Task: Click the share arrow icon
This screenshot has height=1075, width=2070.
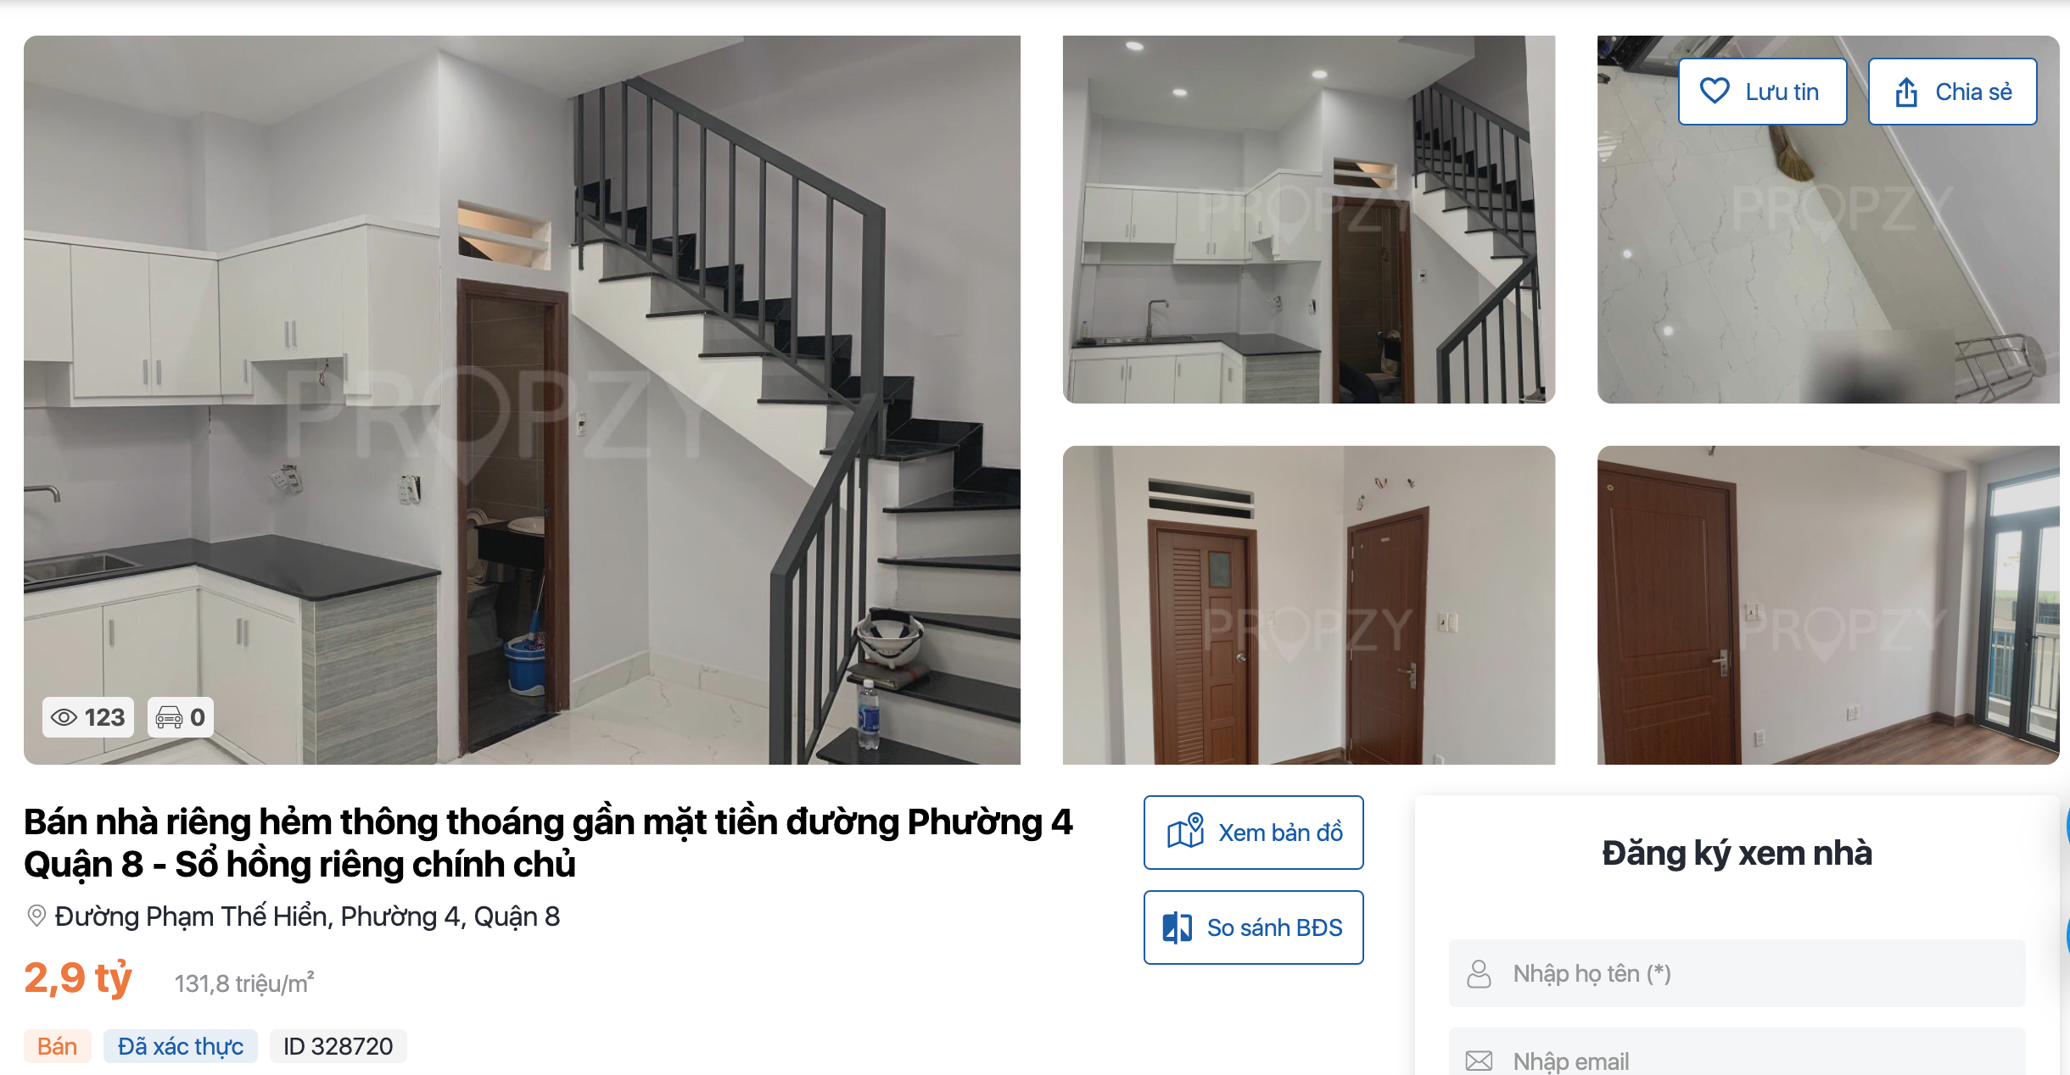Action: coord(1906,92)
